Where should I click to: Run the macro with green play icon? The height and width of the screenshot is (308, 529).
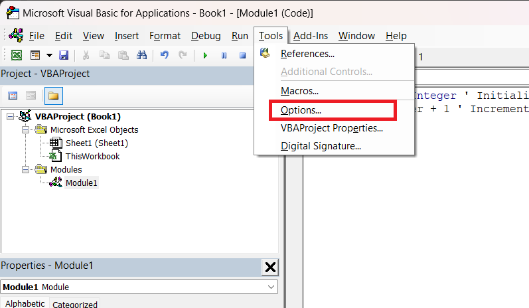pos(205,55)
